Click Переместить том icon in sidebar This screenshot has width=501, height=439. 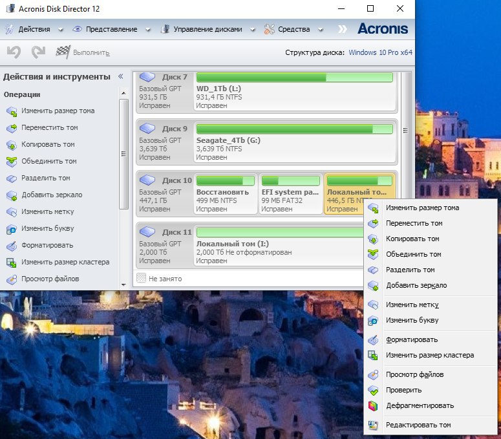pyautogui.click(x=12, y=128)
